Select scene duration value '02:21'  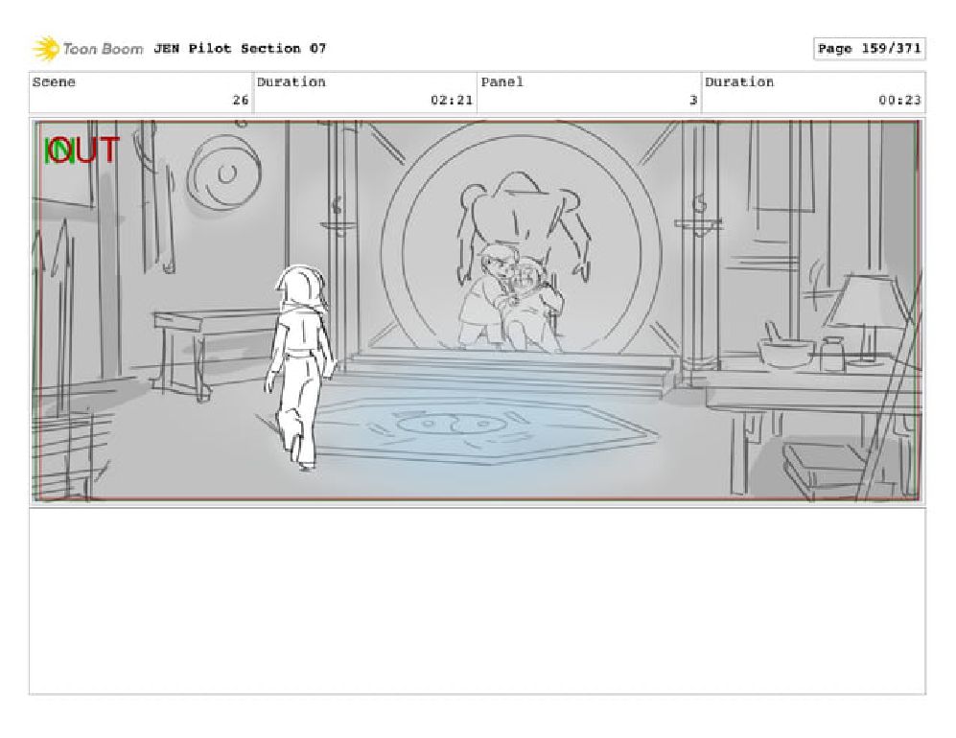click(x=452, y=100)
